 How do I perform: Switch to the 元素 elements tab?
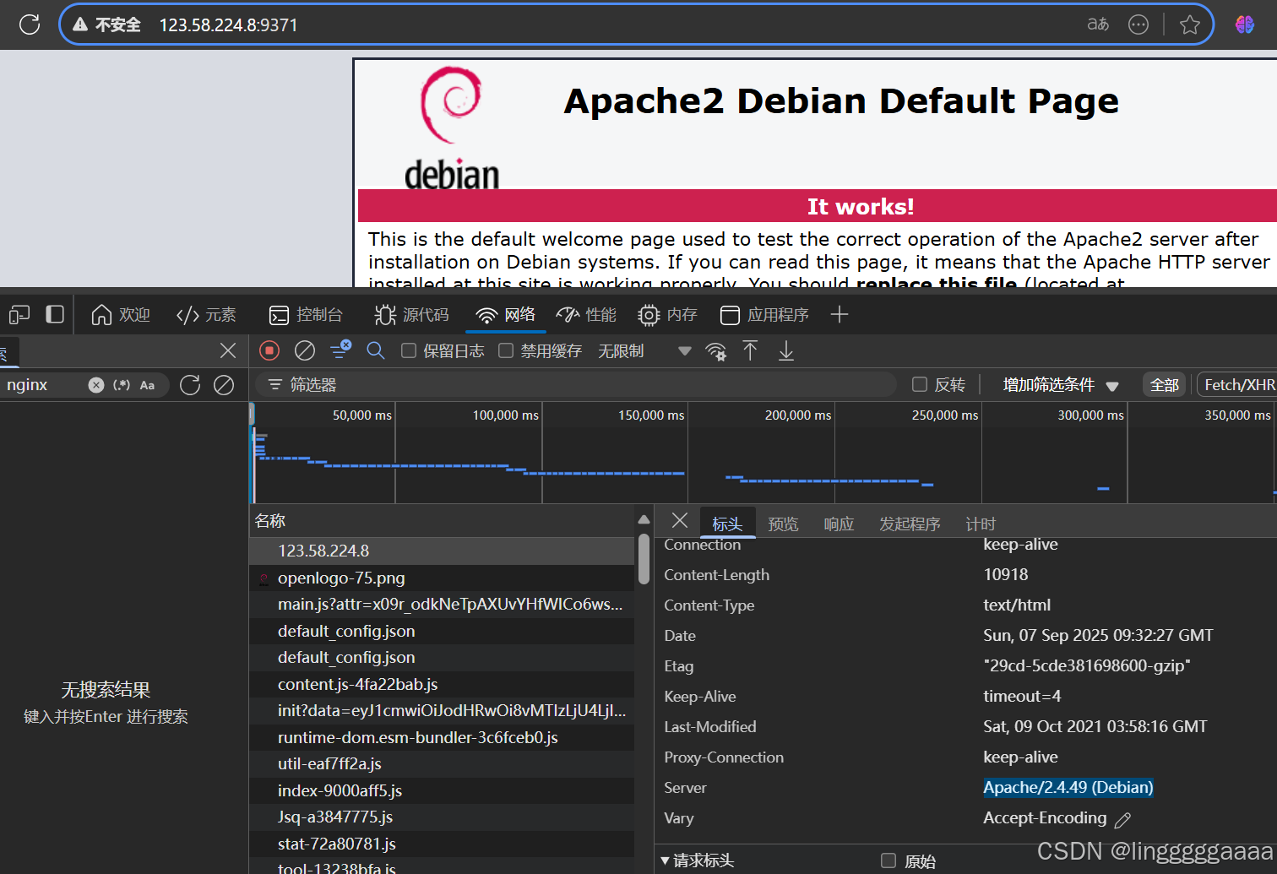tap(207, 315)
